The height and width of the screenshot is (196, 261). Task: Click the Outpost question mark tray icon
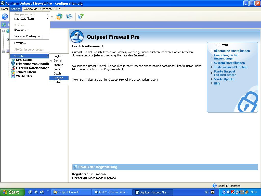point(224,192)
